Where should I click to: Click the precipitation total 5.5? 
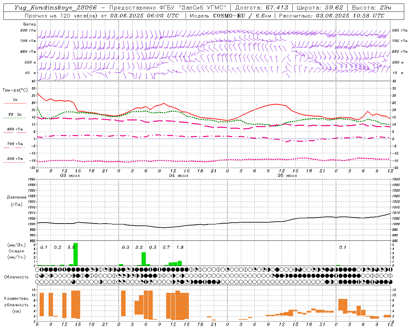pyautogui.click(x=71, y=247)
